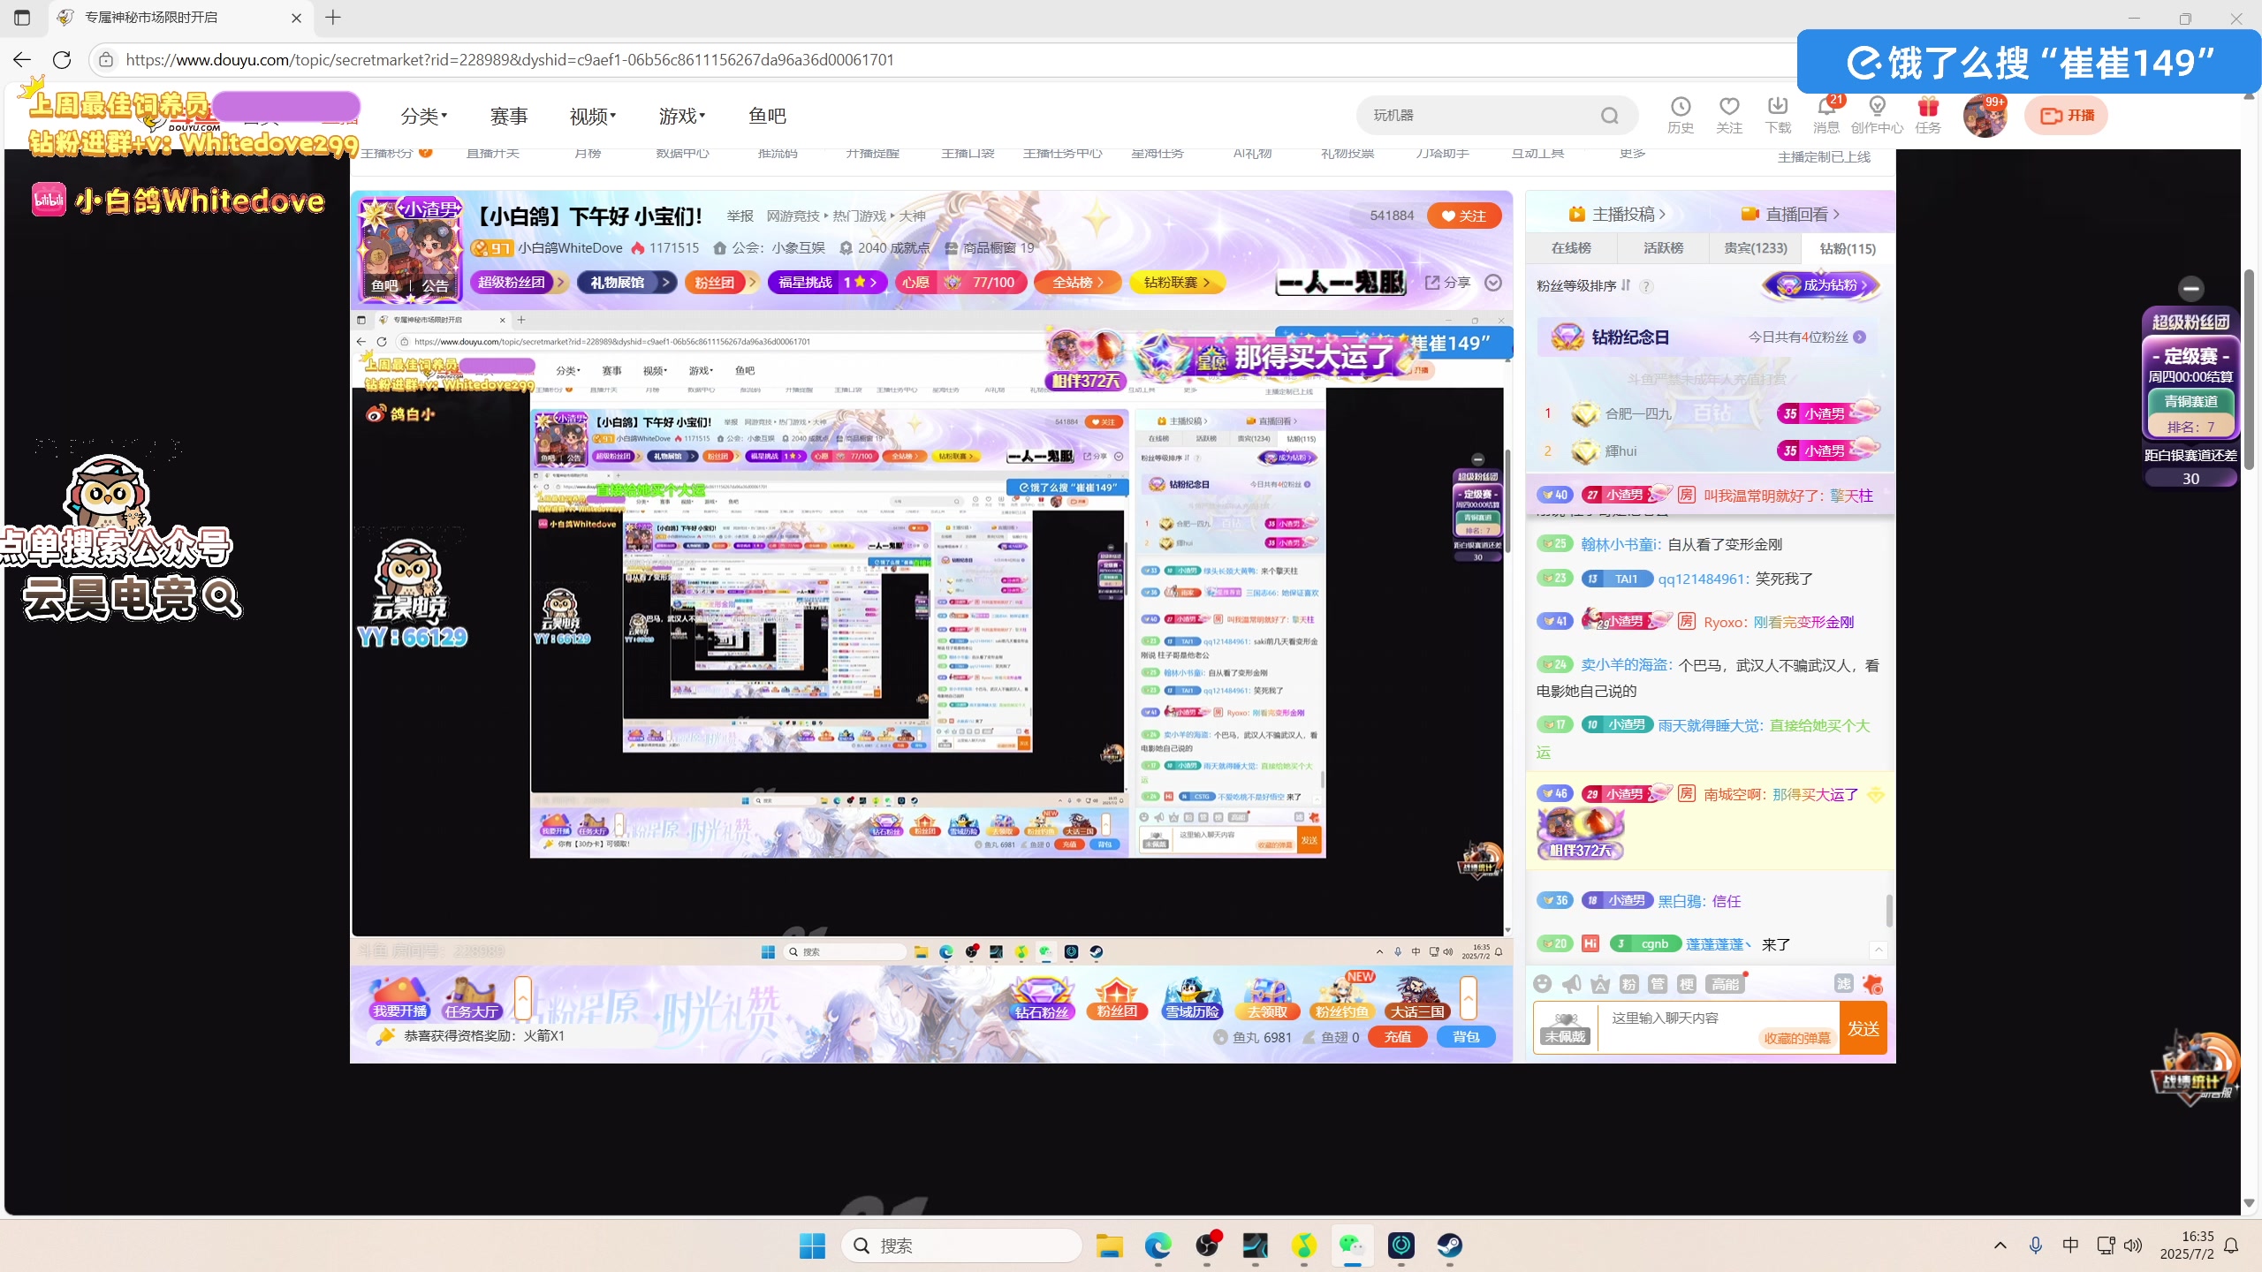This screenshot has height=1272, width=2262.
Task: Open 去领取 treasure chest icon
Action: click(1267, 998)
